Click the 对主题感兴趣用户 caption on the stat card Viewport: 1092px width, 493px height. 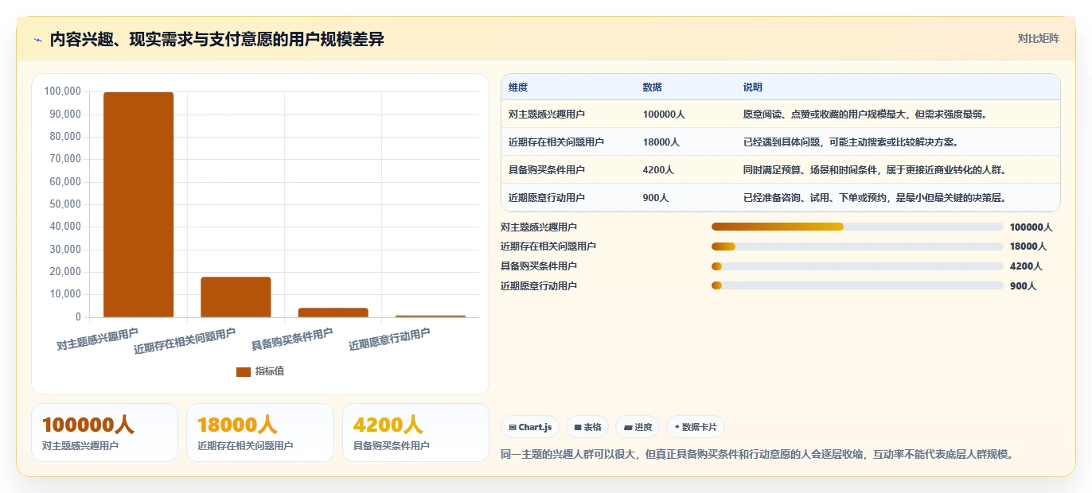80,446
